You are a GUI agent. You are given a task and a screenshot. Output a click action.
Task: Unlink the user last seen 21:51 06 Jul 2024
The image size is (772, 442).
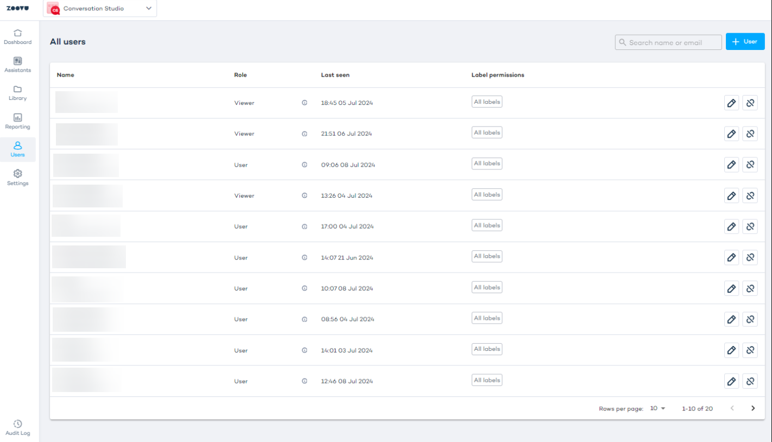point(750,134)
